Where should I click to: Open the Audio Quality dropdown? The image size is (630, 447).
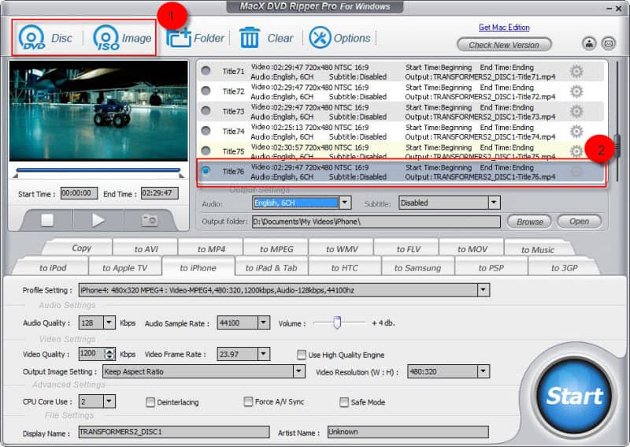[x=109, y=322]
